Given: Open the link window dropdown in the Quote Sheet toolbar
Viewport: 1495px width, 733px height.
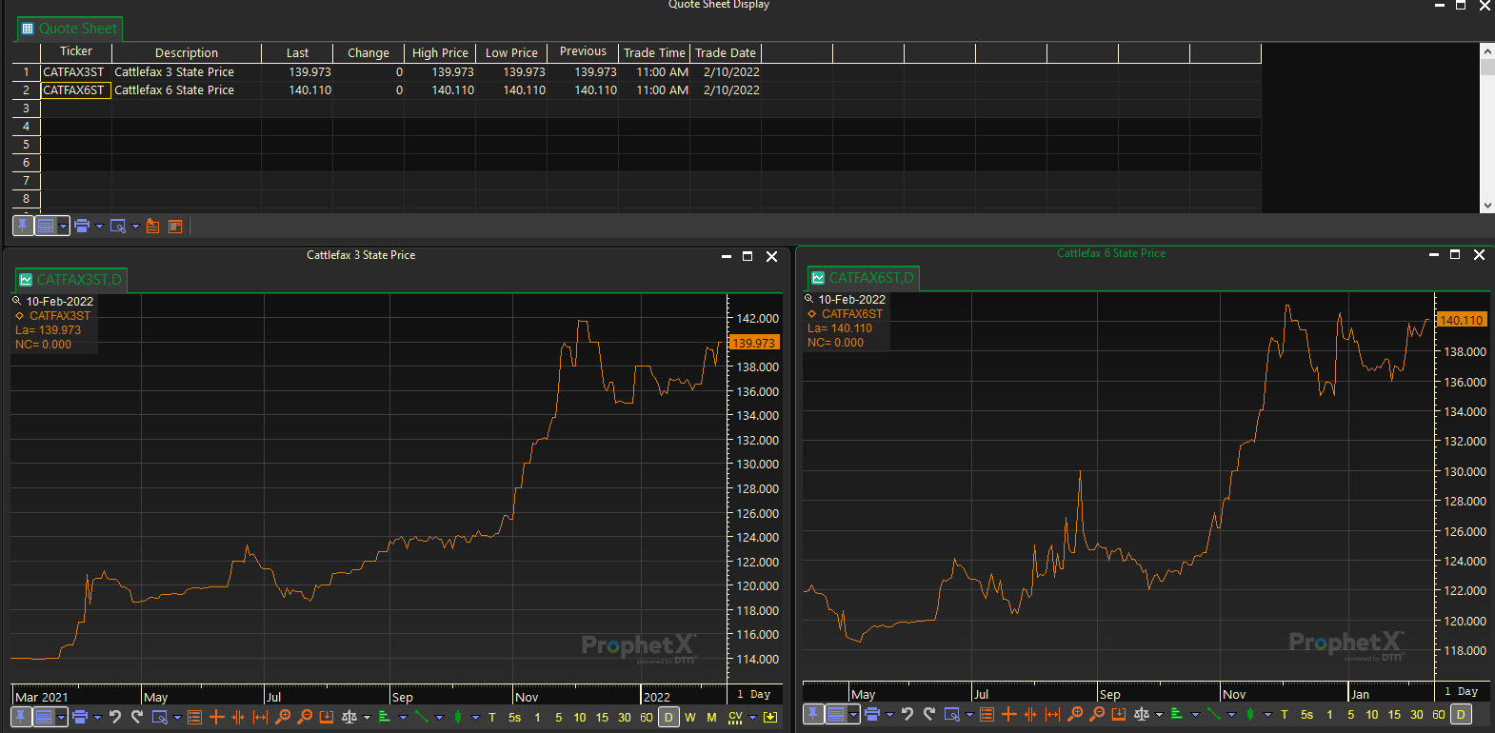Looking at the screenshot, I should [x=135, y=226].
